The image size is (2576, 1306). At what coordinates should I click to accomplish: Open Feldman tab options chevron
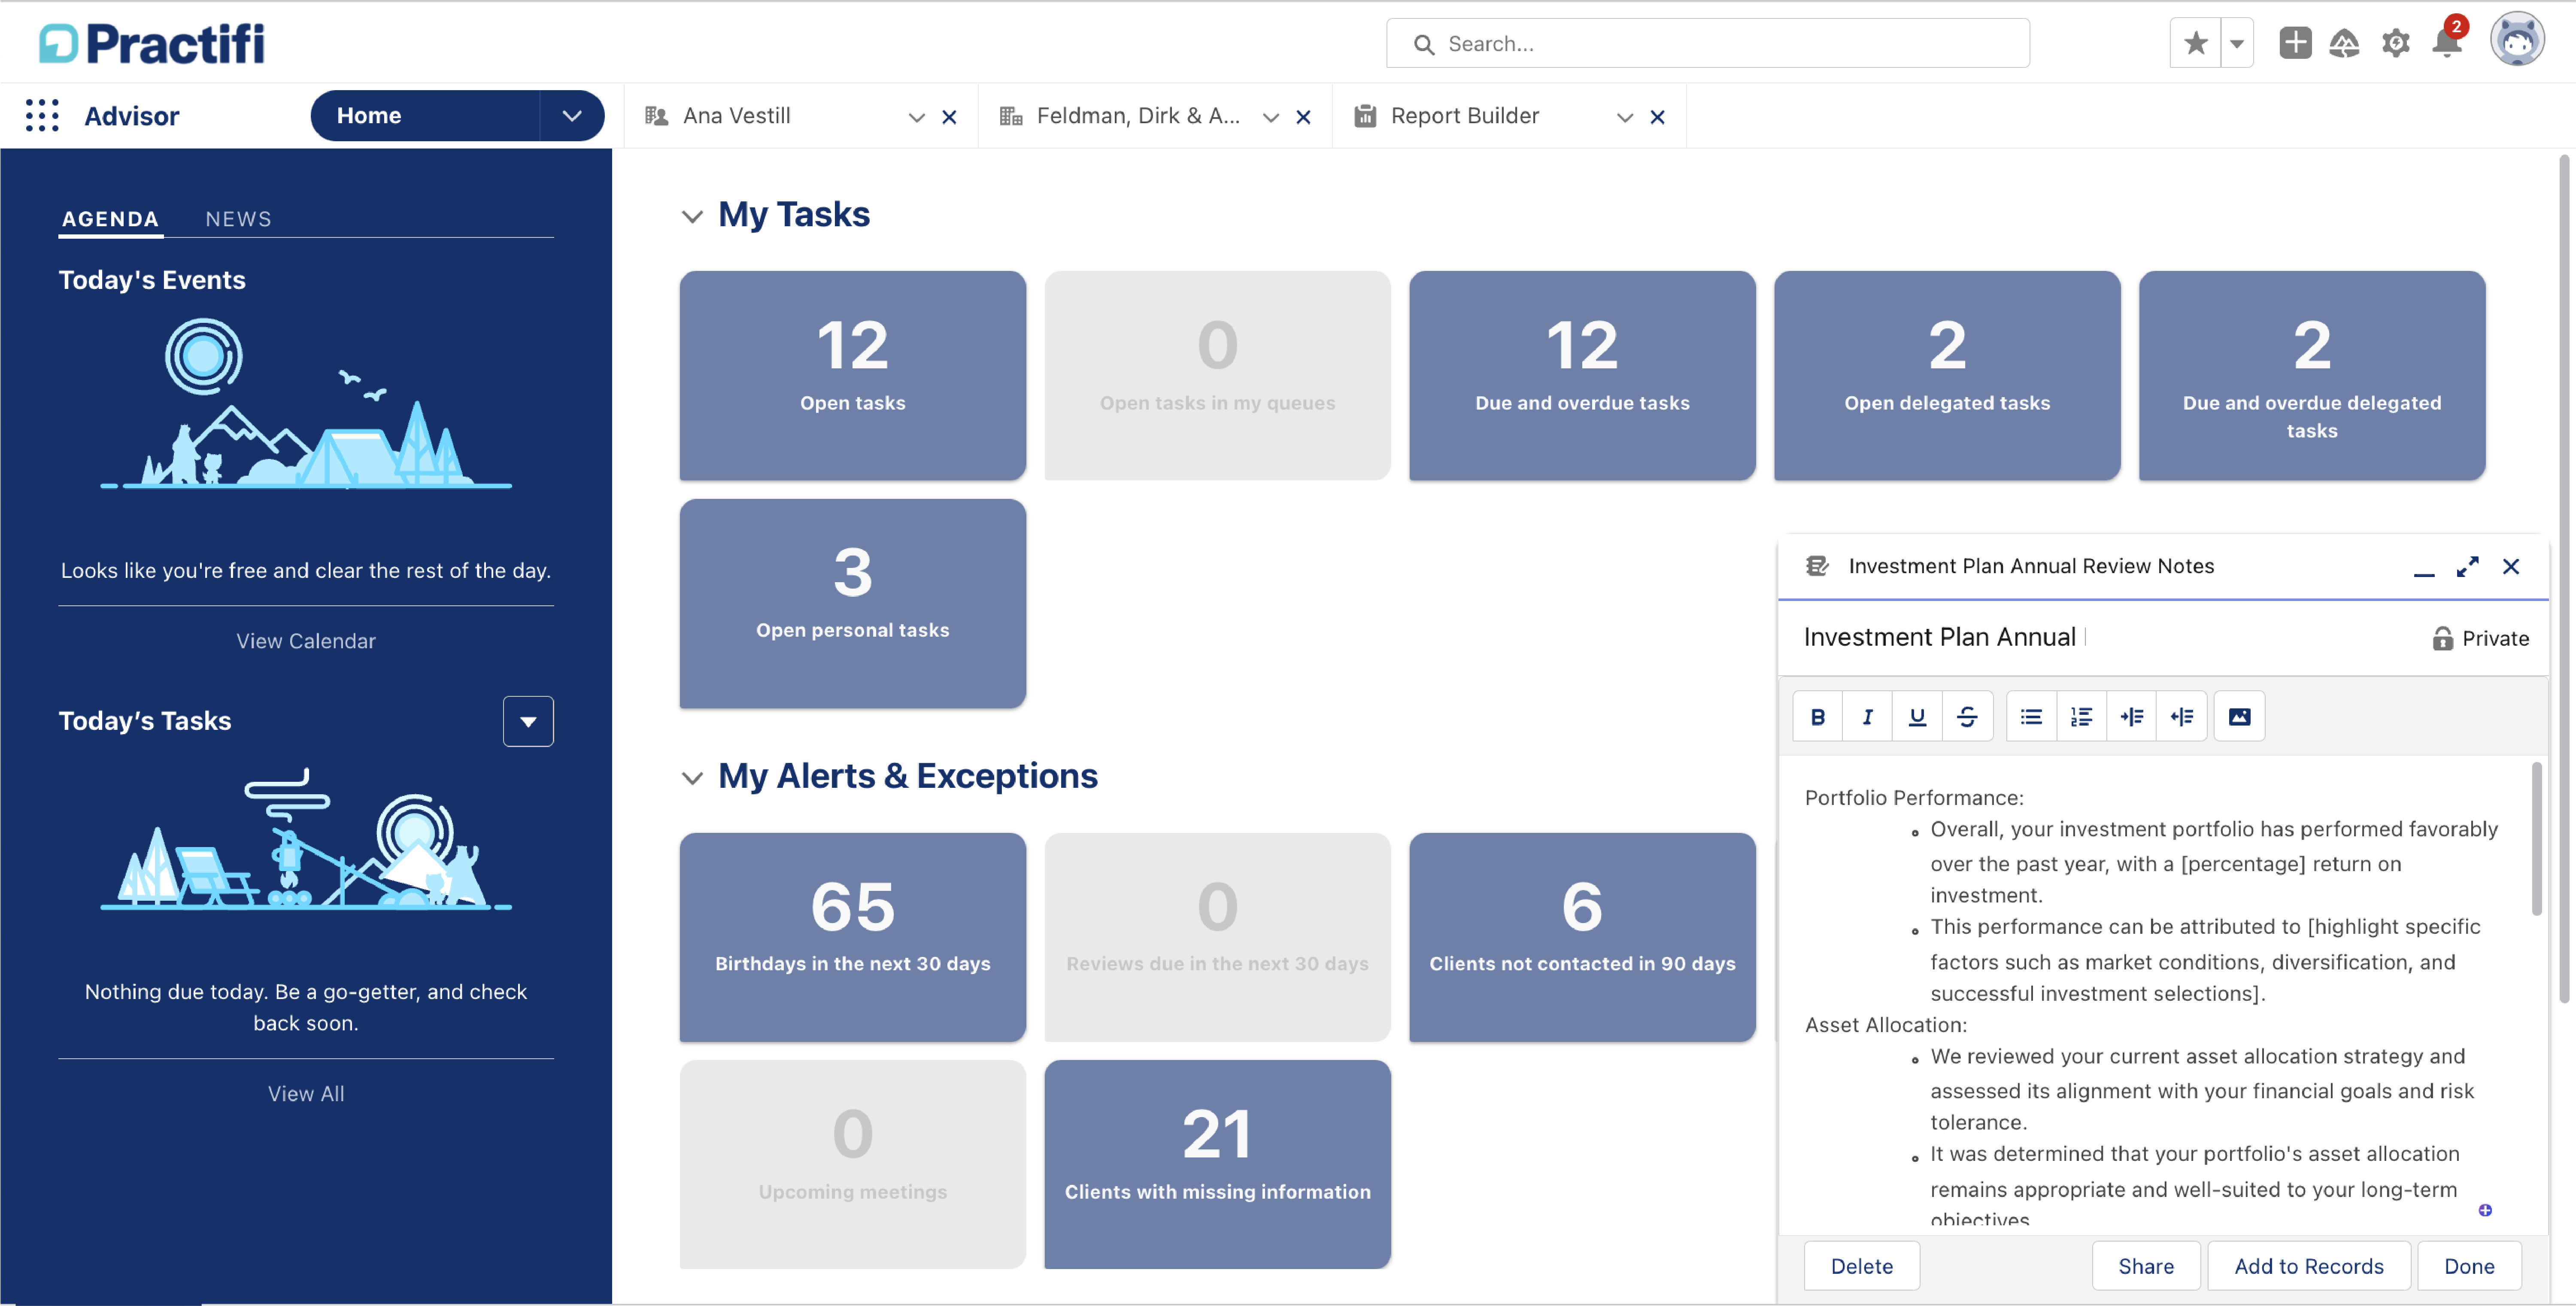pos(1270,117)
